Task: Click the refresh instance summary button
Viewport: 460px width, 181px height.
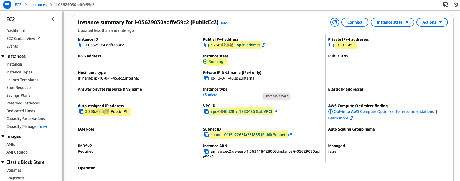Action: [335, 22]
